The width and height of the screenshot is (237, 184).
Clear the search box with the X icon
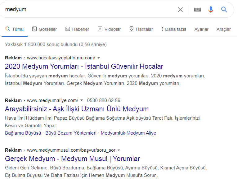[x=180, y=10]
